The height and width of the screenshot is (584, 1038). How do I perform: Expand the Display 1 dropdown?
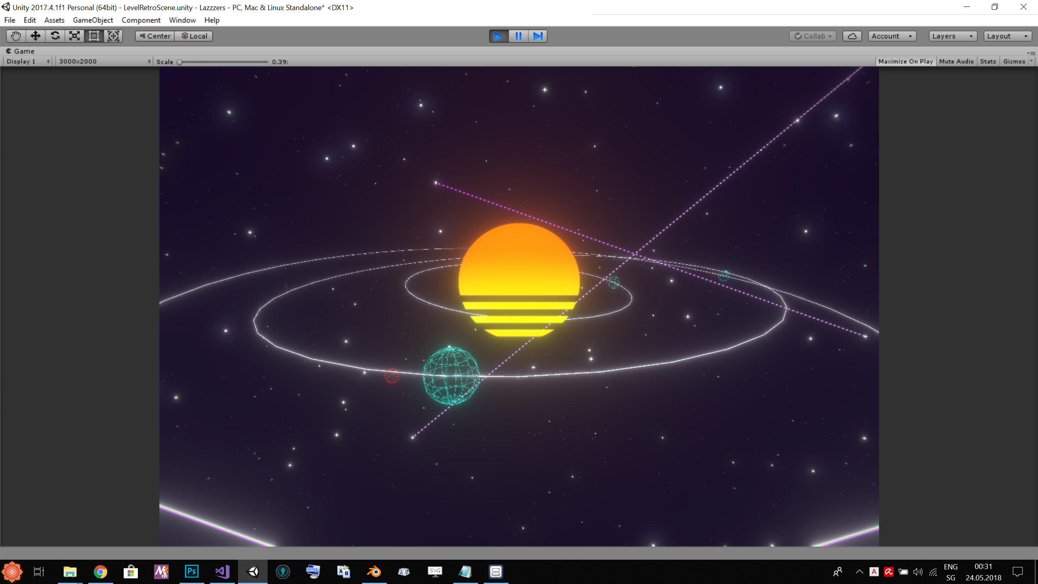pyautogui.click(x=28, y=61)
